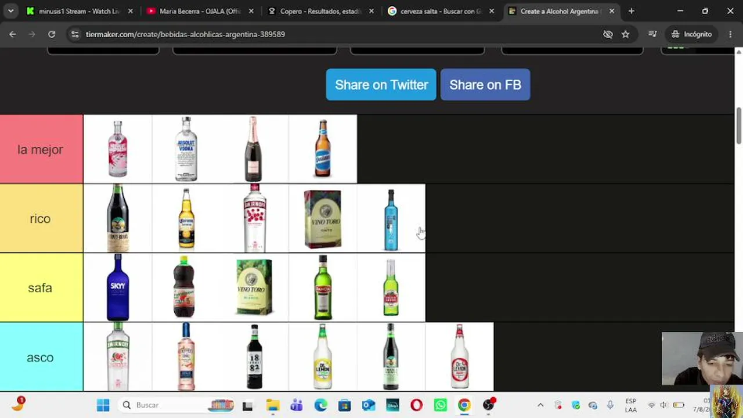This screenshot has width=743, height=418.
Task: View site information for tiermaker.com
Action: click(75, 34)
